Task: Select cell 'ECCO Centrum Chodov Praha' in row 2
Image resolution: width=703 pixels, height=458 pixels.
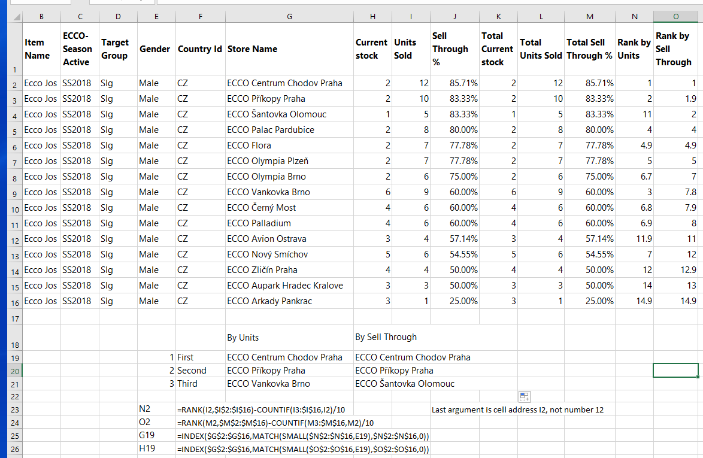Action: tap(289, 83)
